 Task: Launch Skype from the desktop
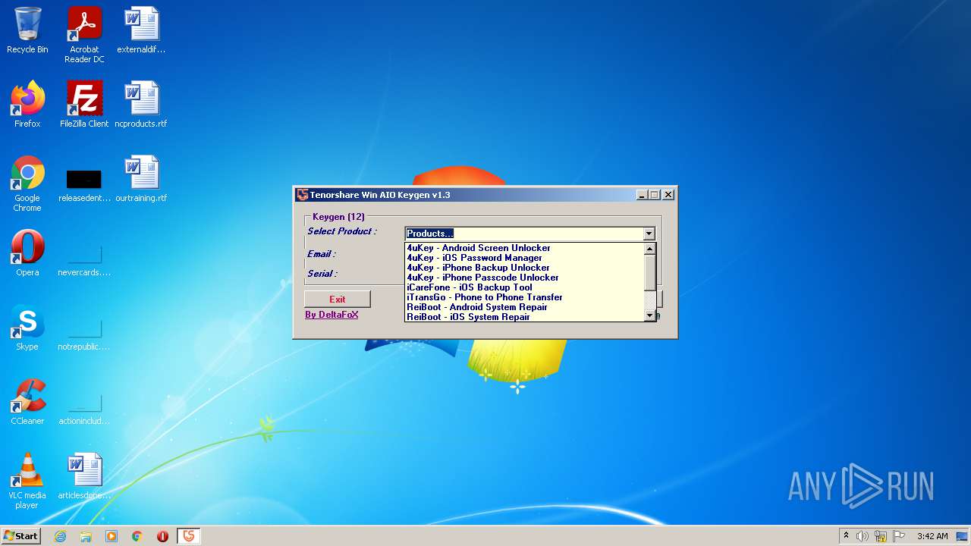click(x=27, y=328)
